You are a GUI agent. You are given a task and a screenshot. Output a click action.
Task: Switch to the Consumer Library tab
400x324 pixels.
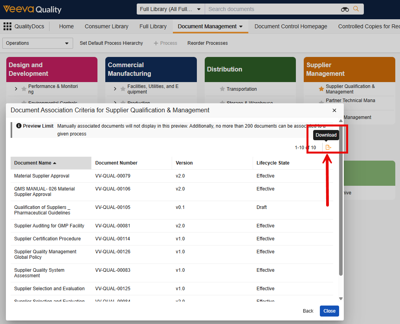(x=106, y=26)
